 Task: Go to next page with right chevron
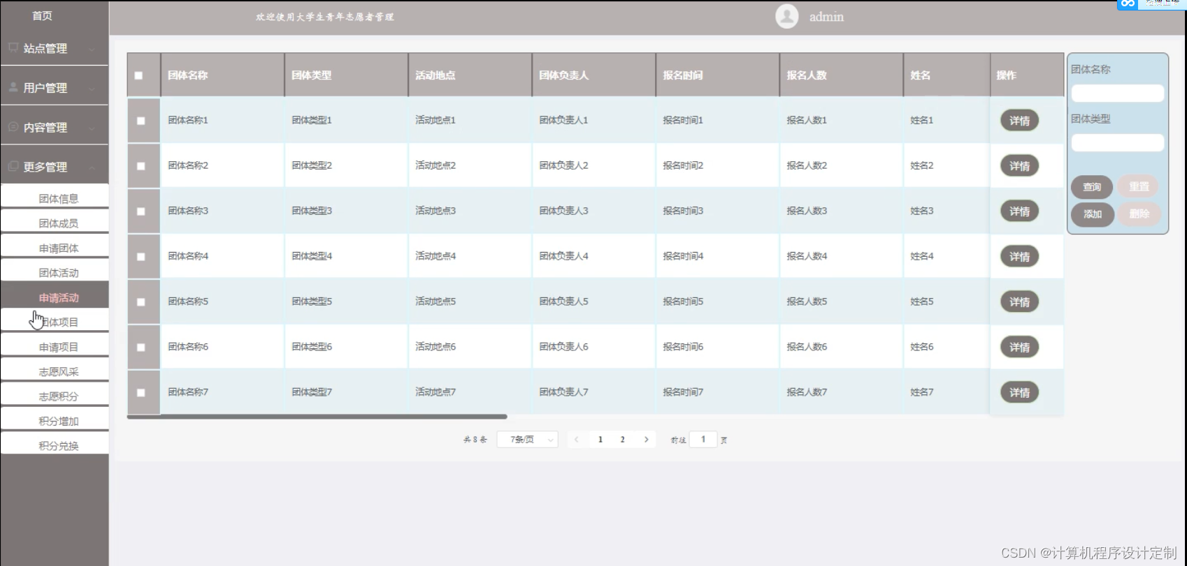646,440
